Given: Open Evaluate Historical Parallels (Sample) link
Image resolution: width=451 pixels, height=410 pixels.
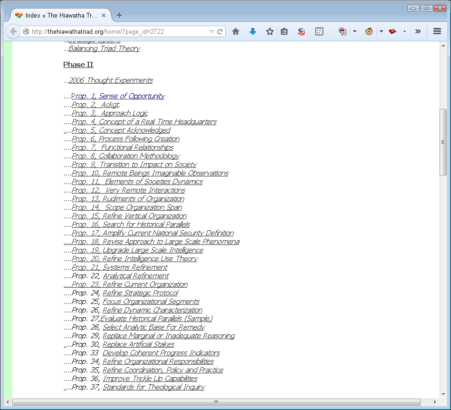Looking at the screenshot, I should coord(156,319).
